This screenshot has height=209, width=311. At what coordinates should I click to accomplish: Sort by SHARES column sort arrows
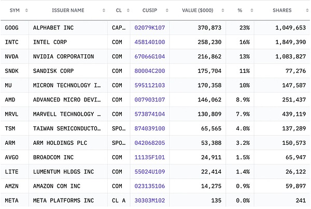[307, 10]
